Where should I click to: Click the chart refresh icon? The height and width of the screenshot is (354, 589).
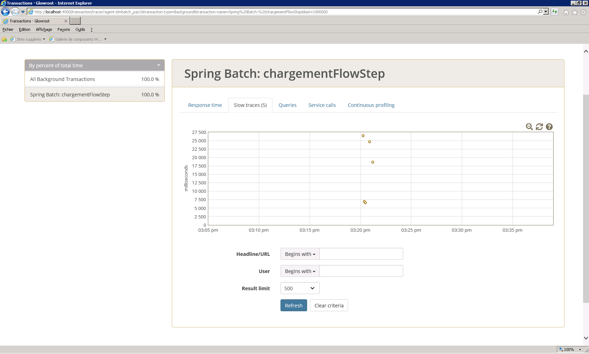pyautogui.click(x=539, y=127)
